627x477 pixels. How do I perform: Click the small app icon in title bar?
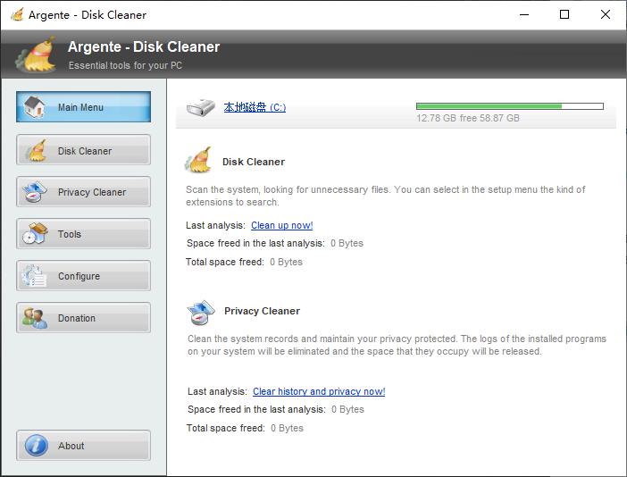pos(17,15)
